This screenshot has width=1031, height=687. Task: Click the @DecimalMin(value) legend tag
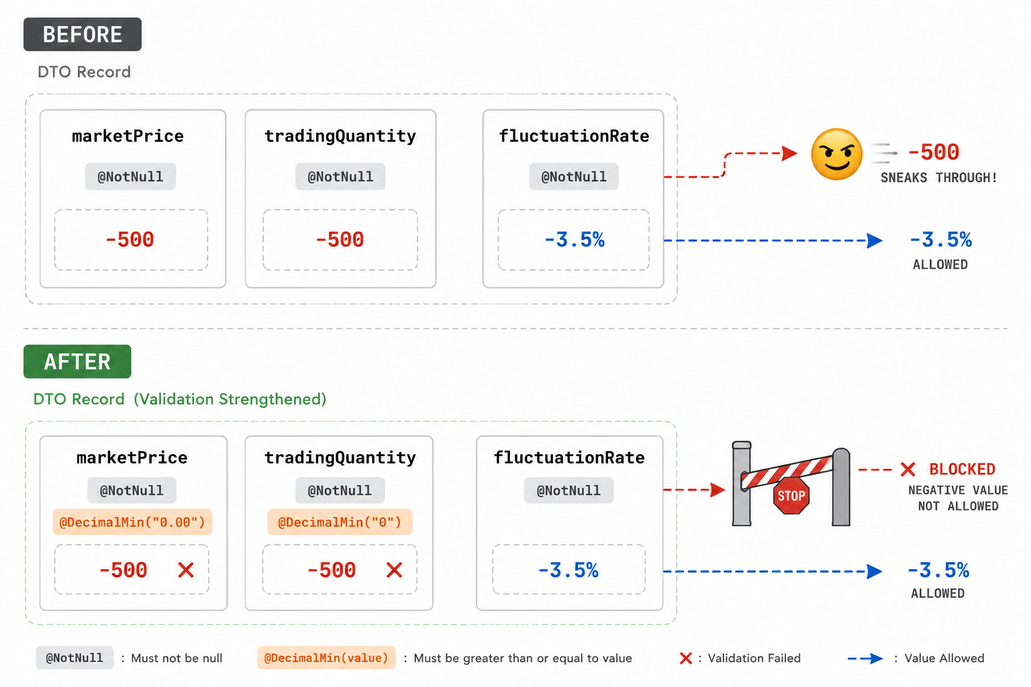tap(326, 658)
